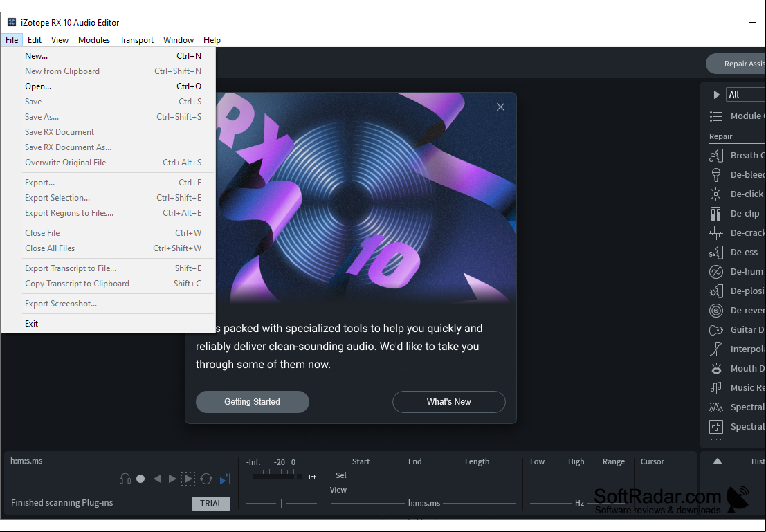Toggle headphone input monitoring
766x532 pixels.
pos(125,479)
